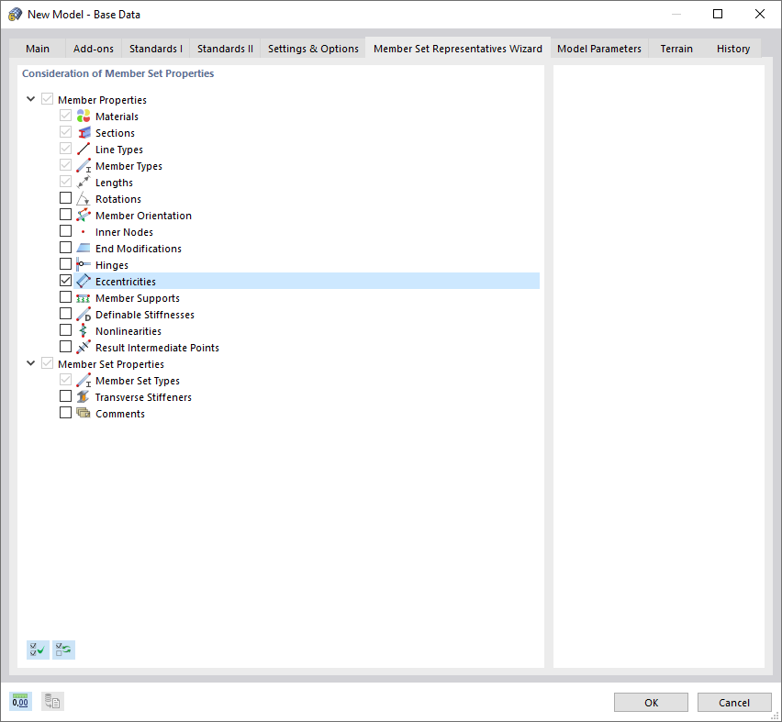
Task: Enable the Comments checkbox
Action: click(x=65, y=412)
